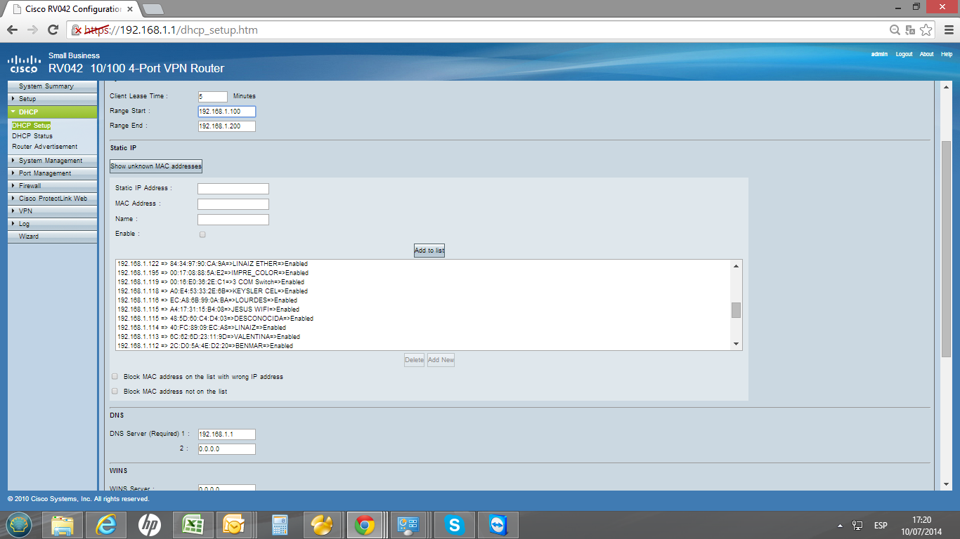Click the DNS Server 1 field
960x539 pixels.
pos(227,434)
